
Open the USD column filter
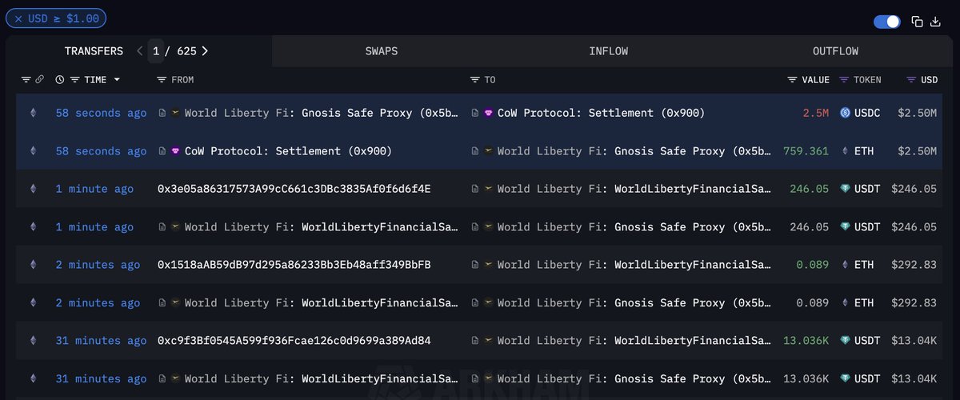(x=911, y=79)
